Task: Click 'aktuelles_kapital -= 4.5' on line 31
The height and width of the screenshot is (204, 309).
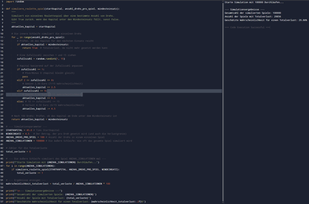Action: [x=39, y=109]
